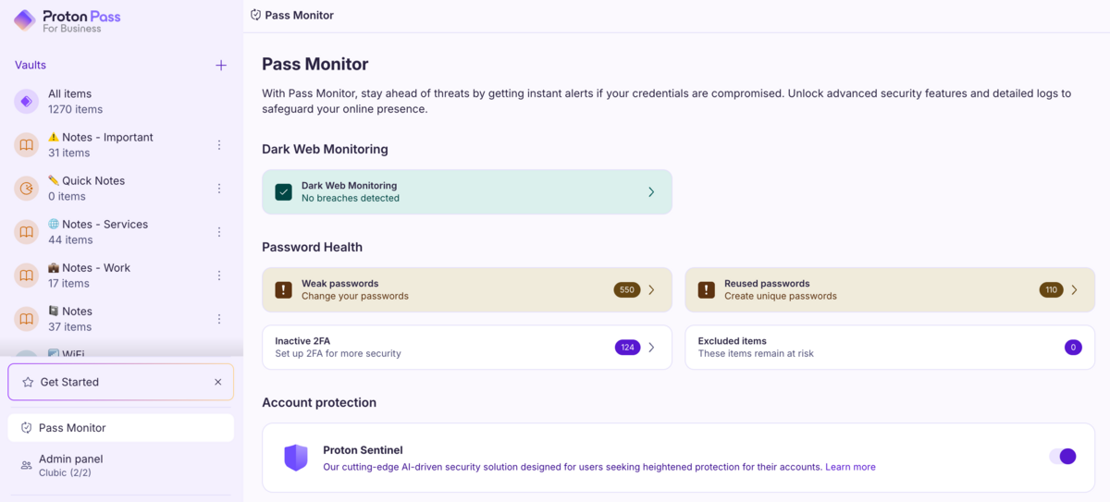Click the Account protection heading

[319, 403]
